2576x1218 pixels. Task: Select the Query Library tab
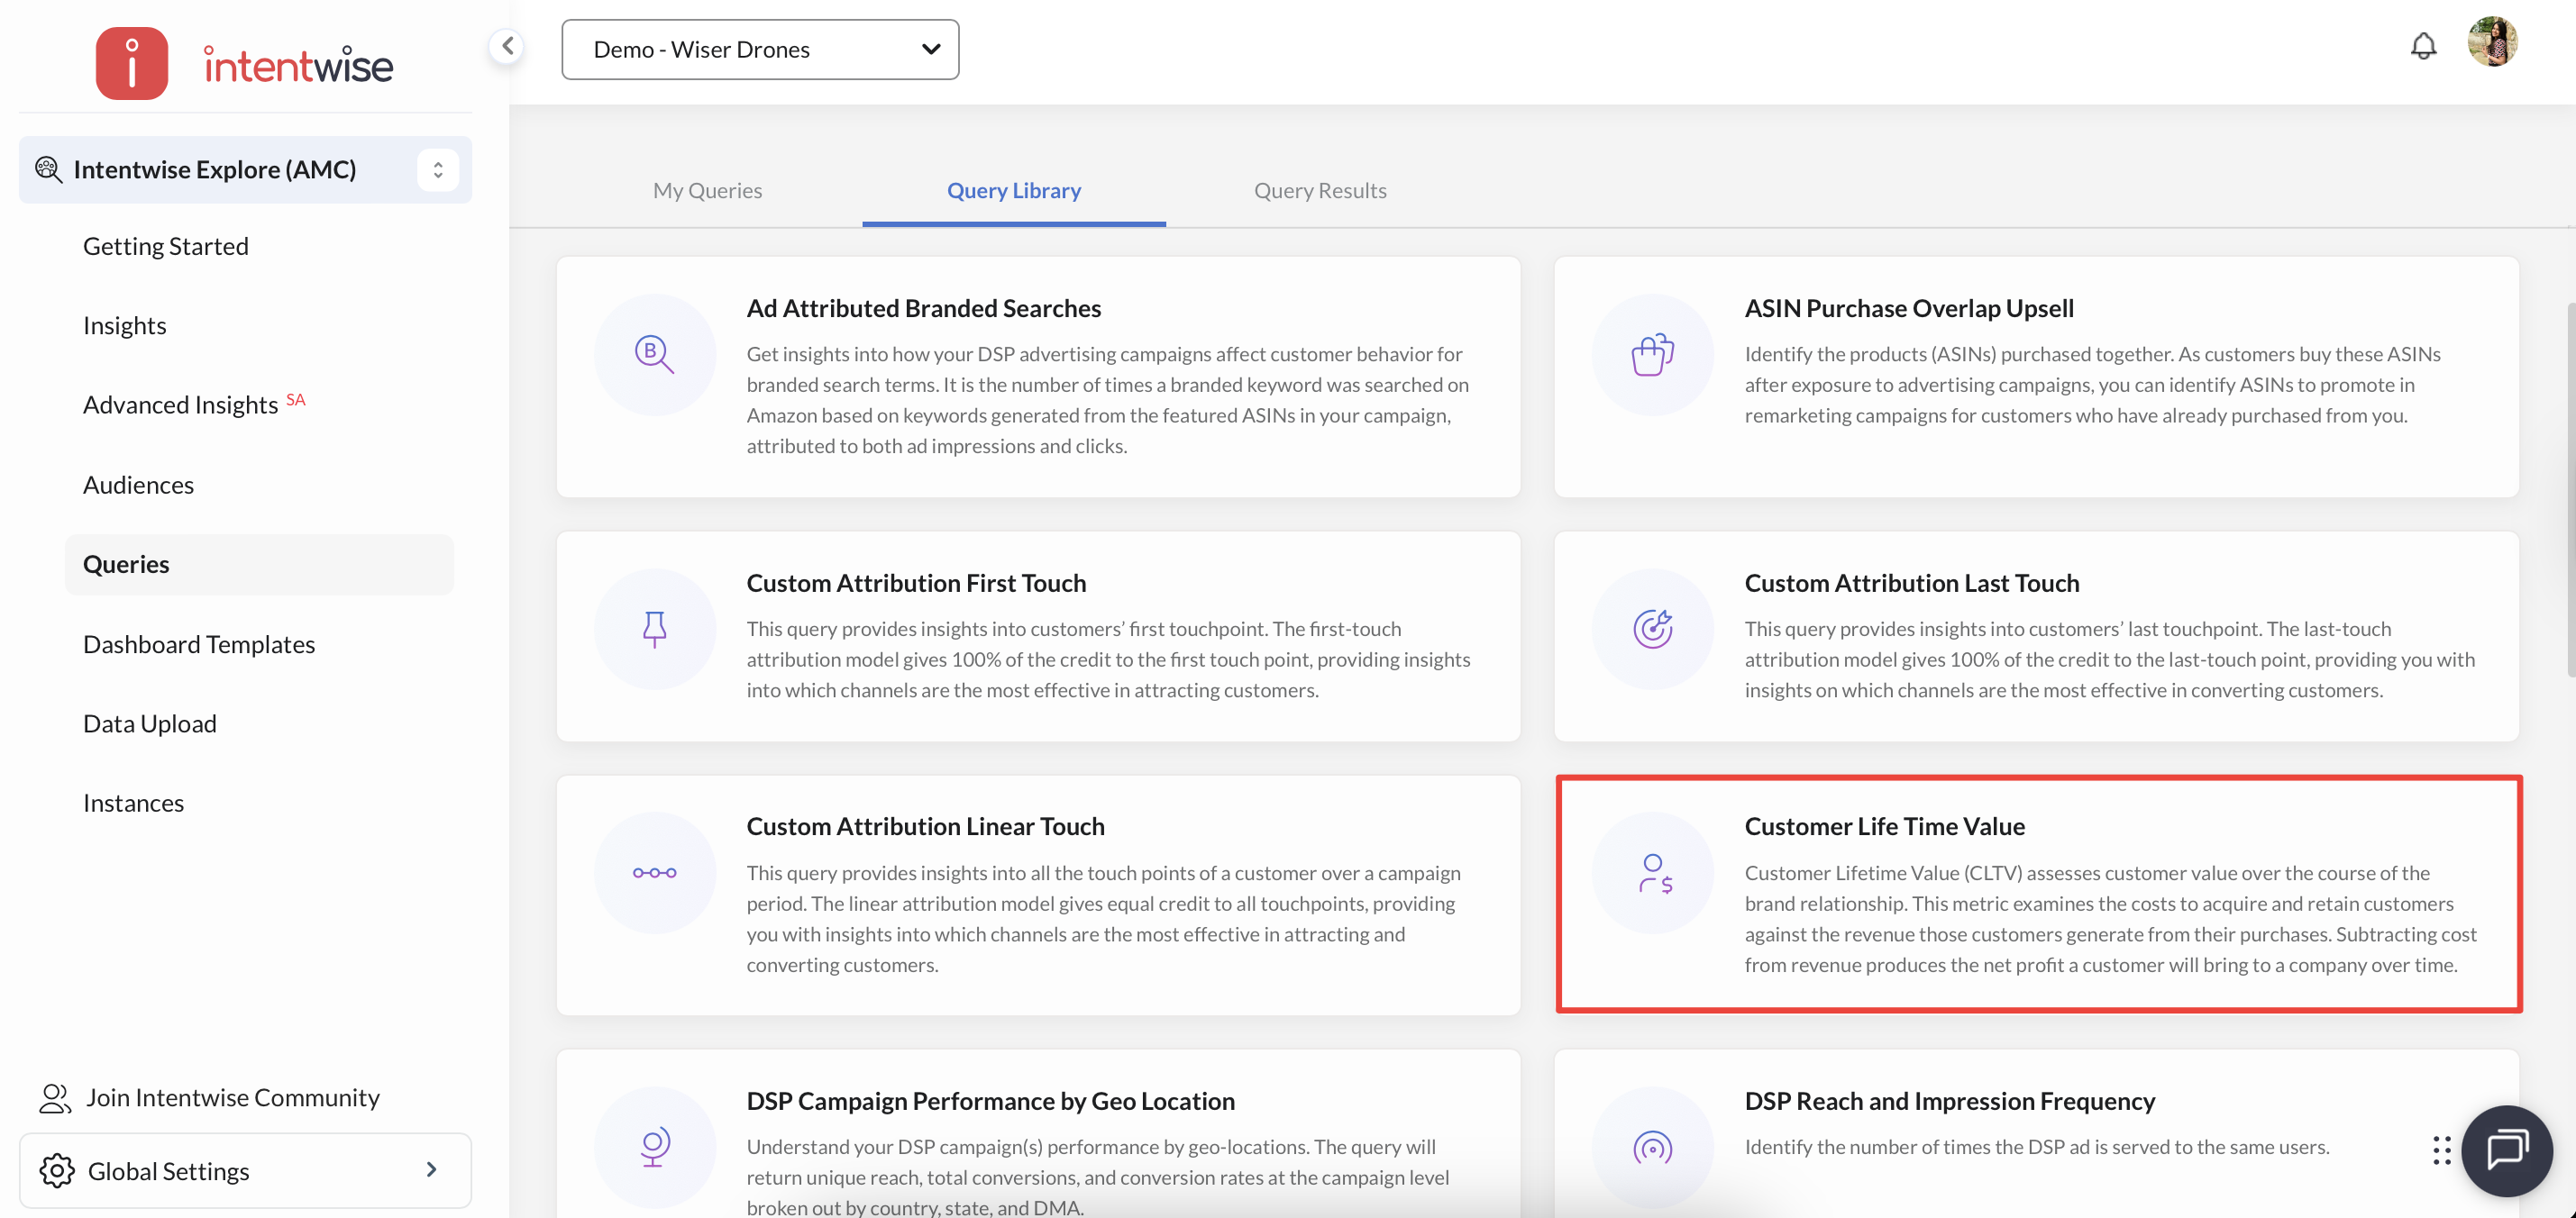click(x=1014, y=190)
